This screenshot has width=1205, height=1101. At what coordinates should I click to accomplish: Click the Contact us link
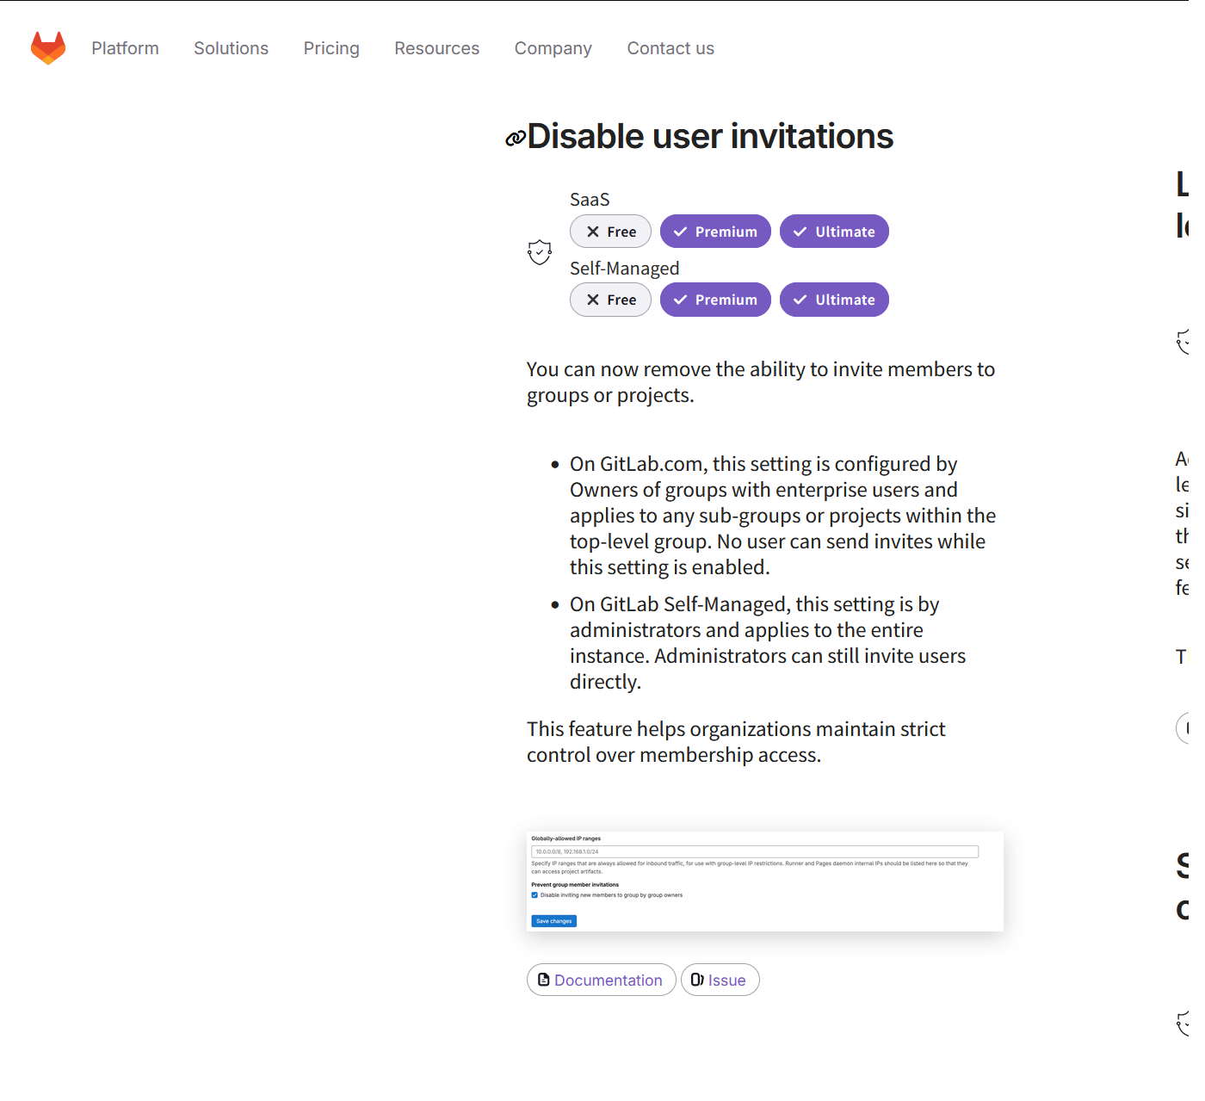point(670,48)
